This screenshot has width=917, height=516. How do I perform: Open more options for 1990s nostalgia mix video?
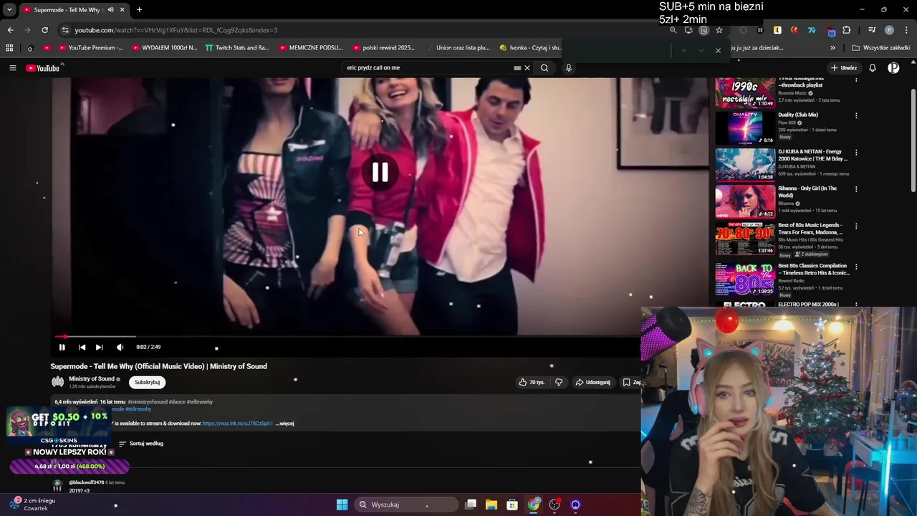pos(856,80)
